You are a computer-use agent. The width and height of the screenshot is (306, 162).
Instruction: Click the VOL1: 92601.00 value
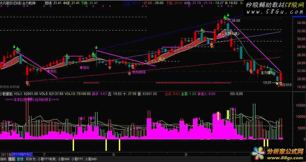(x=26, y=94)
